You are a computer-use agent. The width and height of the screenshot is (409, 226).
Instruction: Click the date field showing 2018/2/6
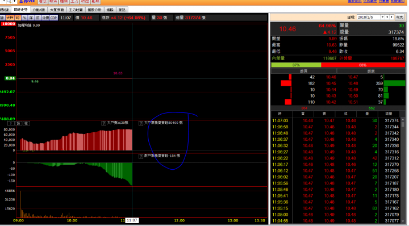pyautogui.click(x=368, y=17)
